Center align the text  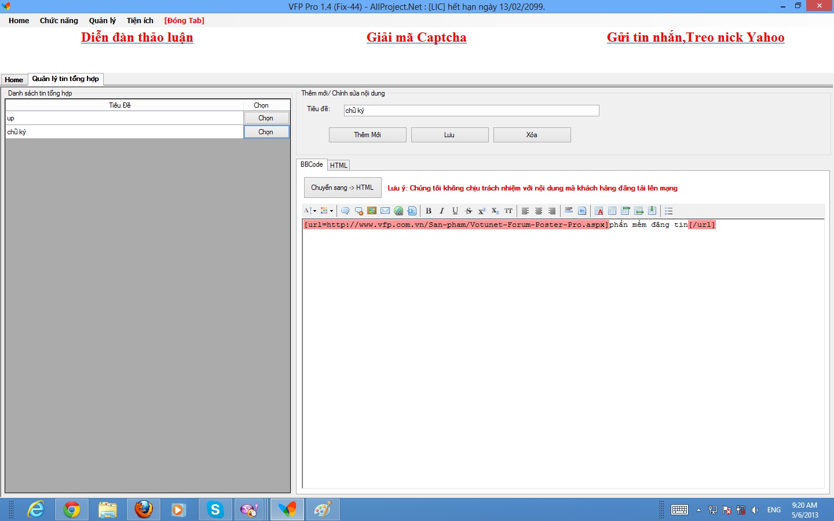coord(539,211)
